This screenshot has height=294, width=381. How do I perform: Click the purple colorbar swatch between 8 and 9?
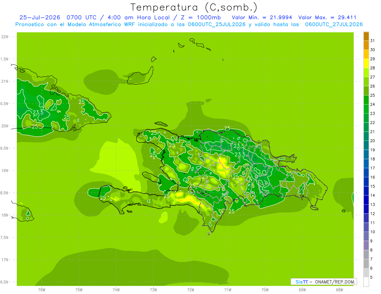pos(366,245)
